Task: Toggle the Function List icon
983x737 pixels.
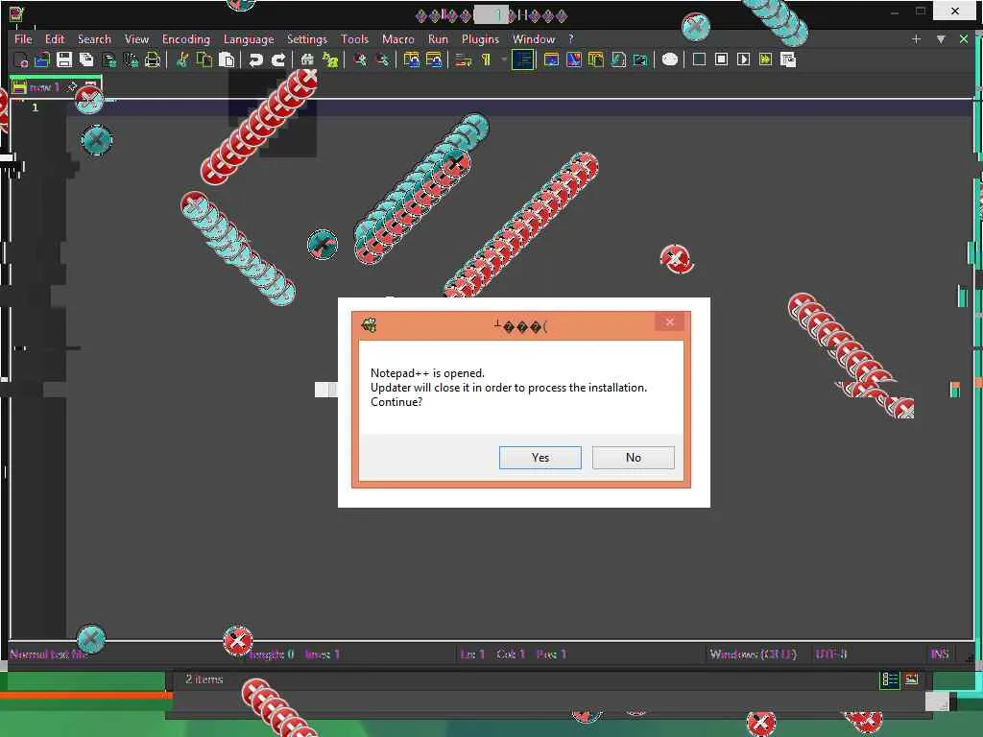Action: pyautogui.click(x=618, y=59)
